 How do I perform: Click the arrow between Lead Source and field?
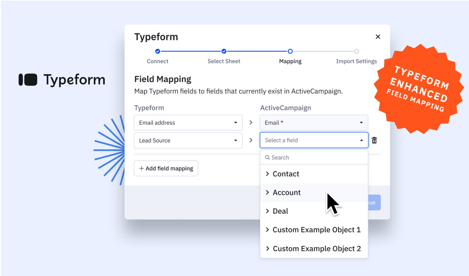point(251,140)
